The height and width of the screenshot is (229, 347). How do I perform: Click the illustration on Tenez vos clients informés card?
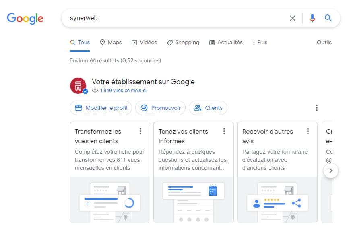click(193, 200)
